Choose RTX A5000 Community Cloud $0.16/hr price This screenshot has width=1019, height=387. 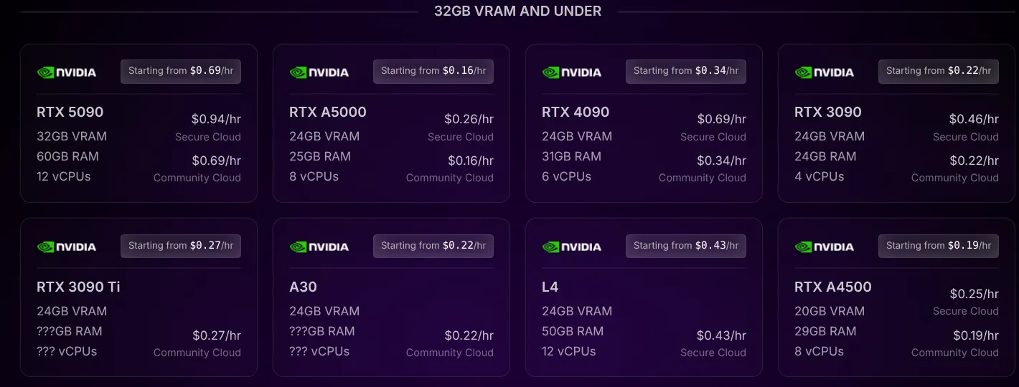click(471, 161)
